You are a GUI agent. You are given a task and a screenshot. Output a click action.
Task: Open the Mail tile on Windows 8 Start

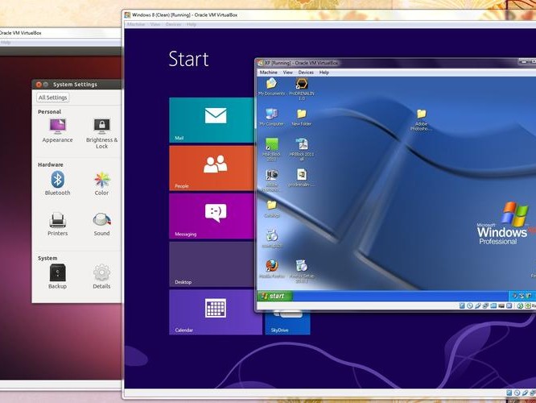(212, 120)
